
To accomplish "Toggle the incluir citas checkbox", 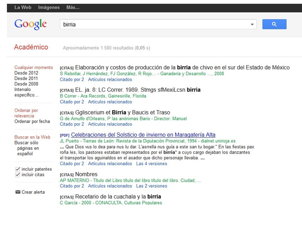I will point(18,175).
